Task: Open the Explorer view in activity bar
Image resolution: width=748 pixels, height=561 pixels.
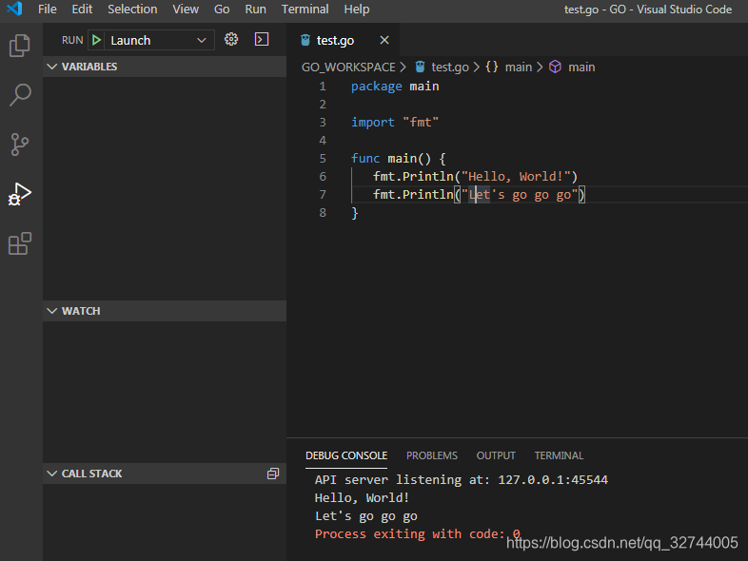Action: pos(20,46)
